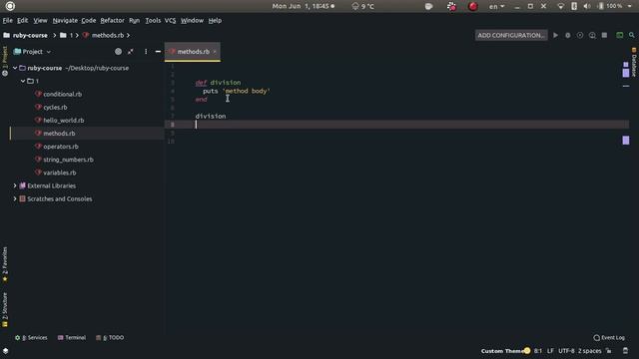Change indent setting 2 spaces

(x=589, y=351)
